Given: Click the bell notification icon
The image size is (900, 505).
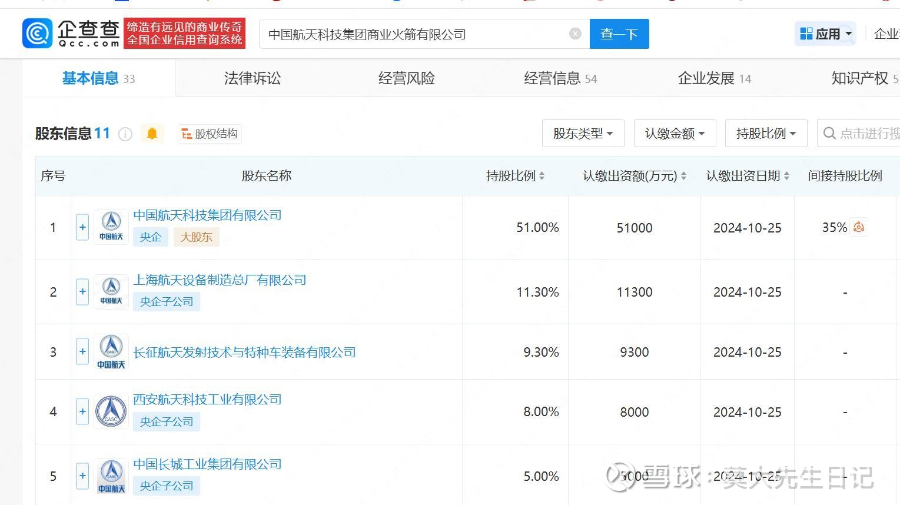Looking at the screenshot, I should click(x=152, y=134).
